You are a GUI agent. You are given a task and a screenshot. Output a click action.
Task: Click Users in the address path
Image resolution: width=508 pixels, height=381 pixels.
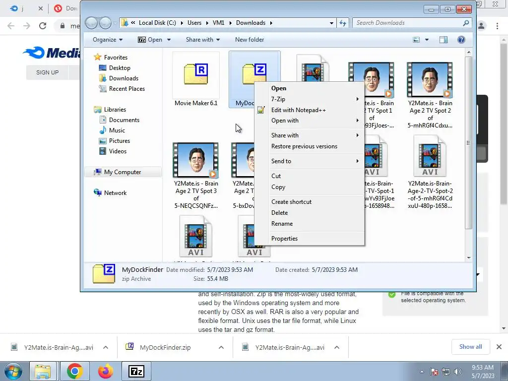tap(194, 23)
